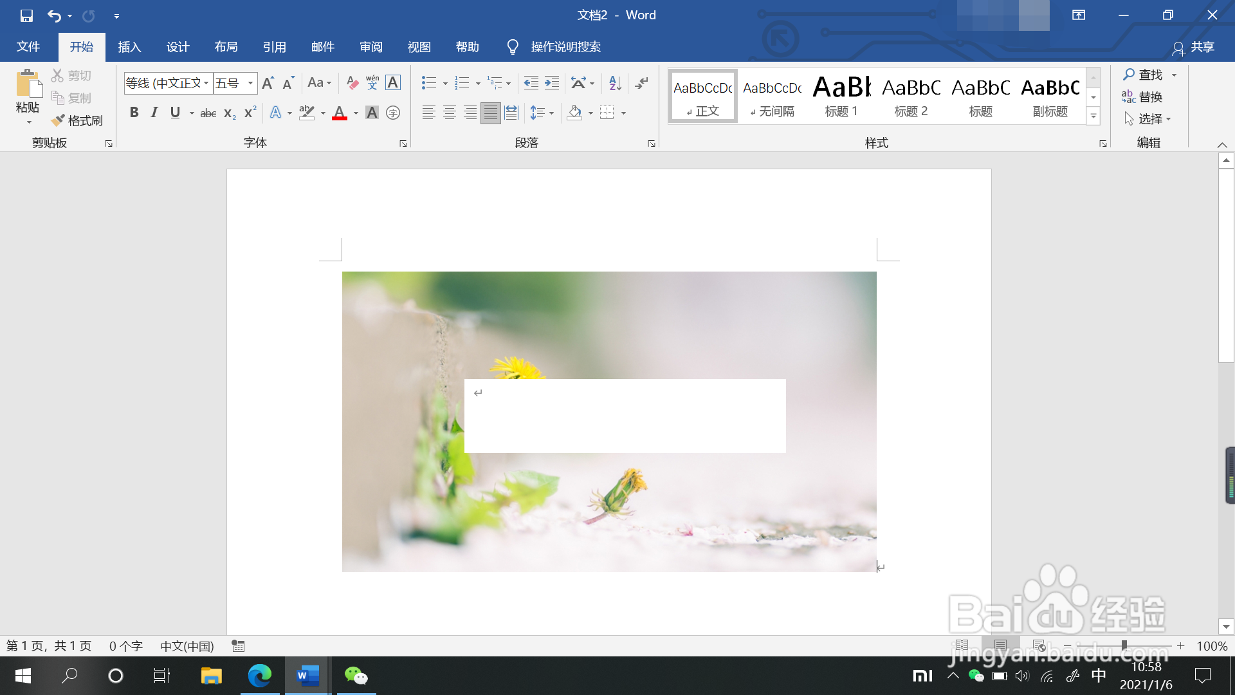Toggle justify text alignment
The height and width of the screenshot is (695, 1235).
tap(490, 113)
